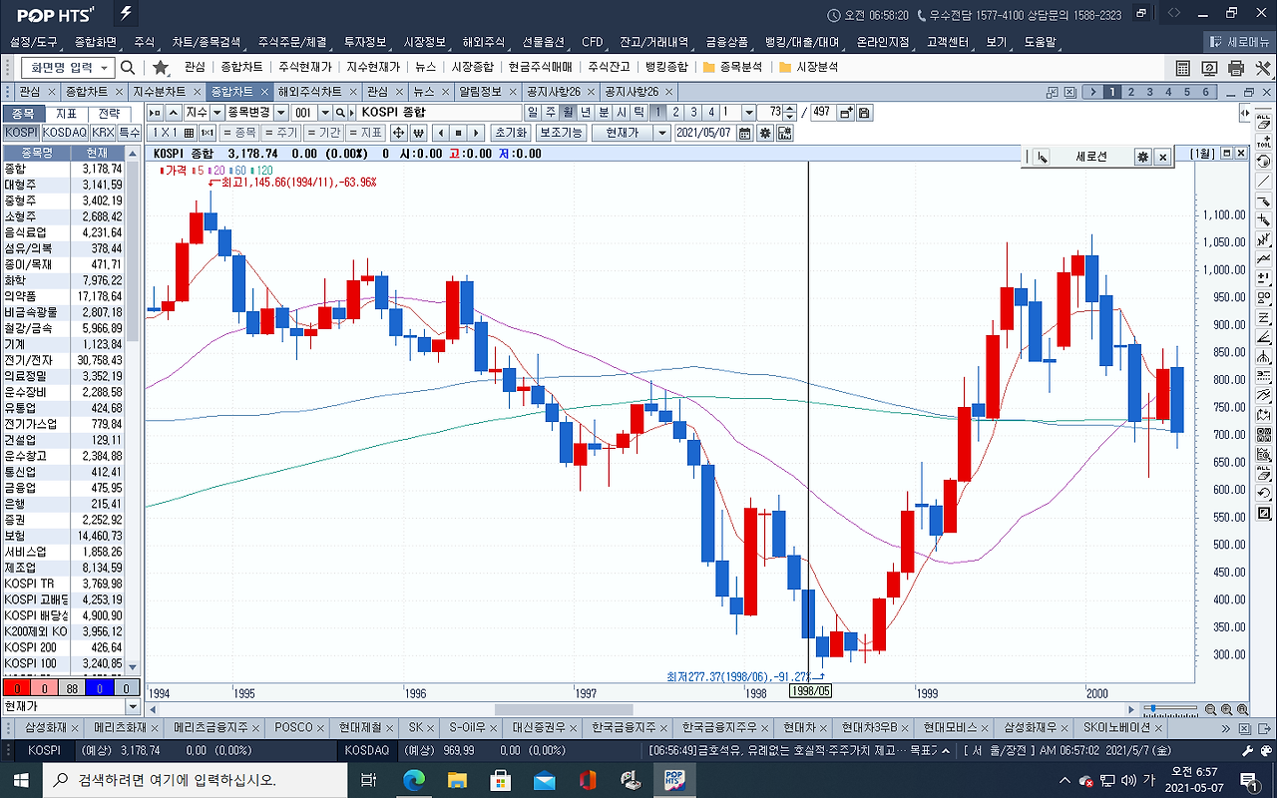Toggle the = 종목 sync button
This screenshot has width=1277, height=798.
coord(238,133)
